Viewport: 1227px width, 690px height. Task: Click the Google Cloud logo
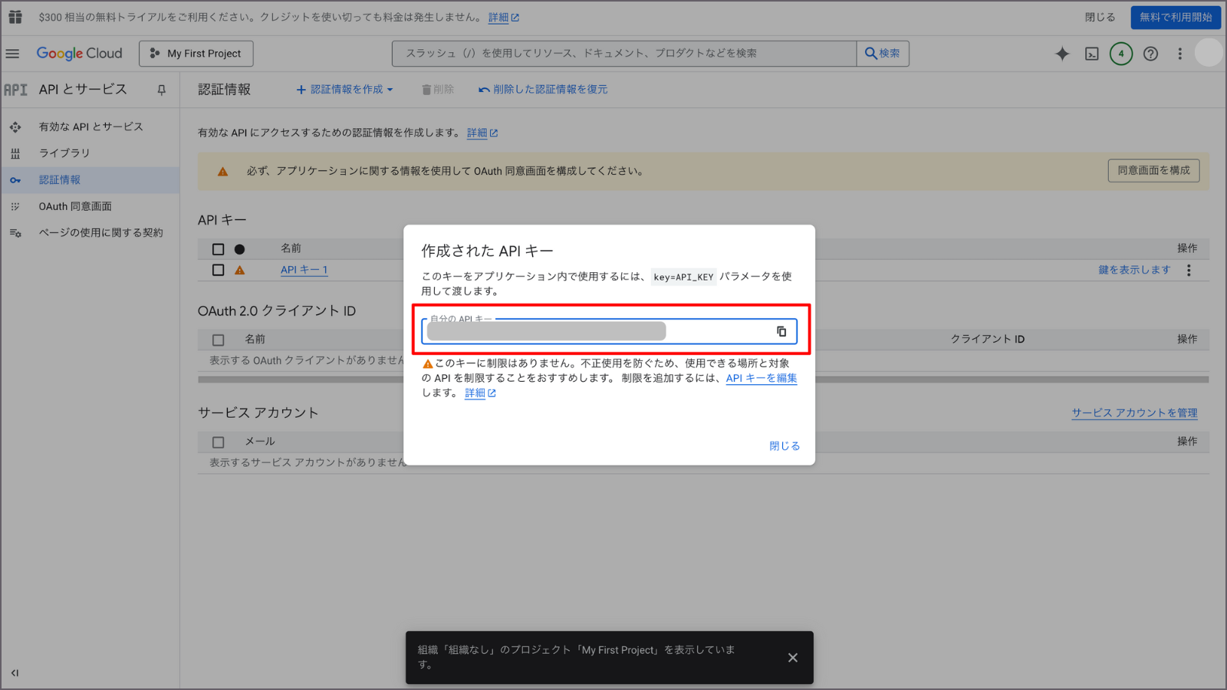point(80,54)
